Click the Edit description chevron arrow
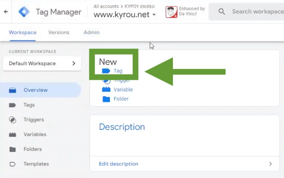This screenshot has height=178, width=284. (270, 164)
